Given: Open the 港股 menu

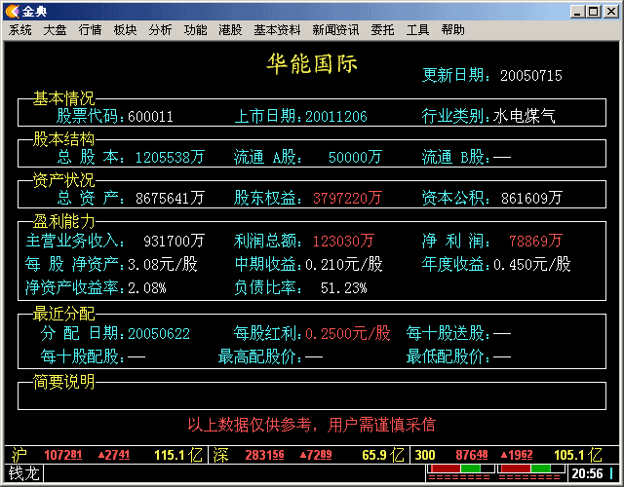Looking at the screenshot, I should (230, 30).
